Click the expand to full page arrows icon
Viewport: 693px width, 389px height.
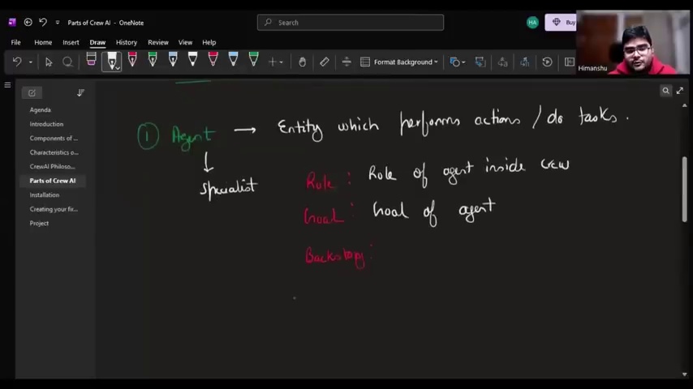click(x=680, y=91)
